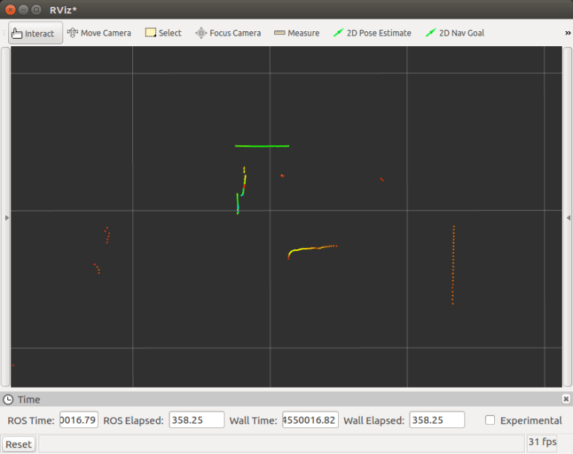Focus the Wall Time field
Image resolution: width=573 pixels, height=454 pixels.
coord(310,420)
